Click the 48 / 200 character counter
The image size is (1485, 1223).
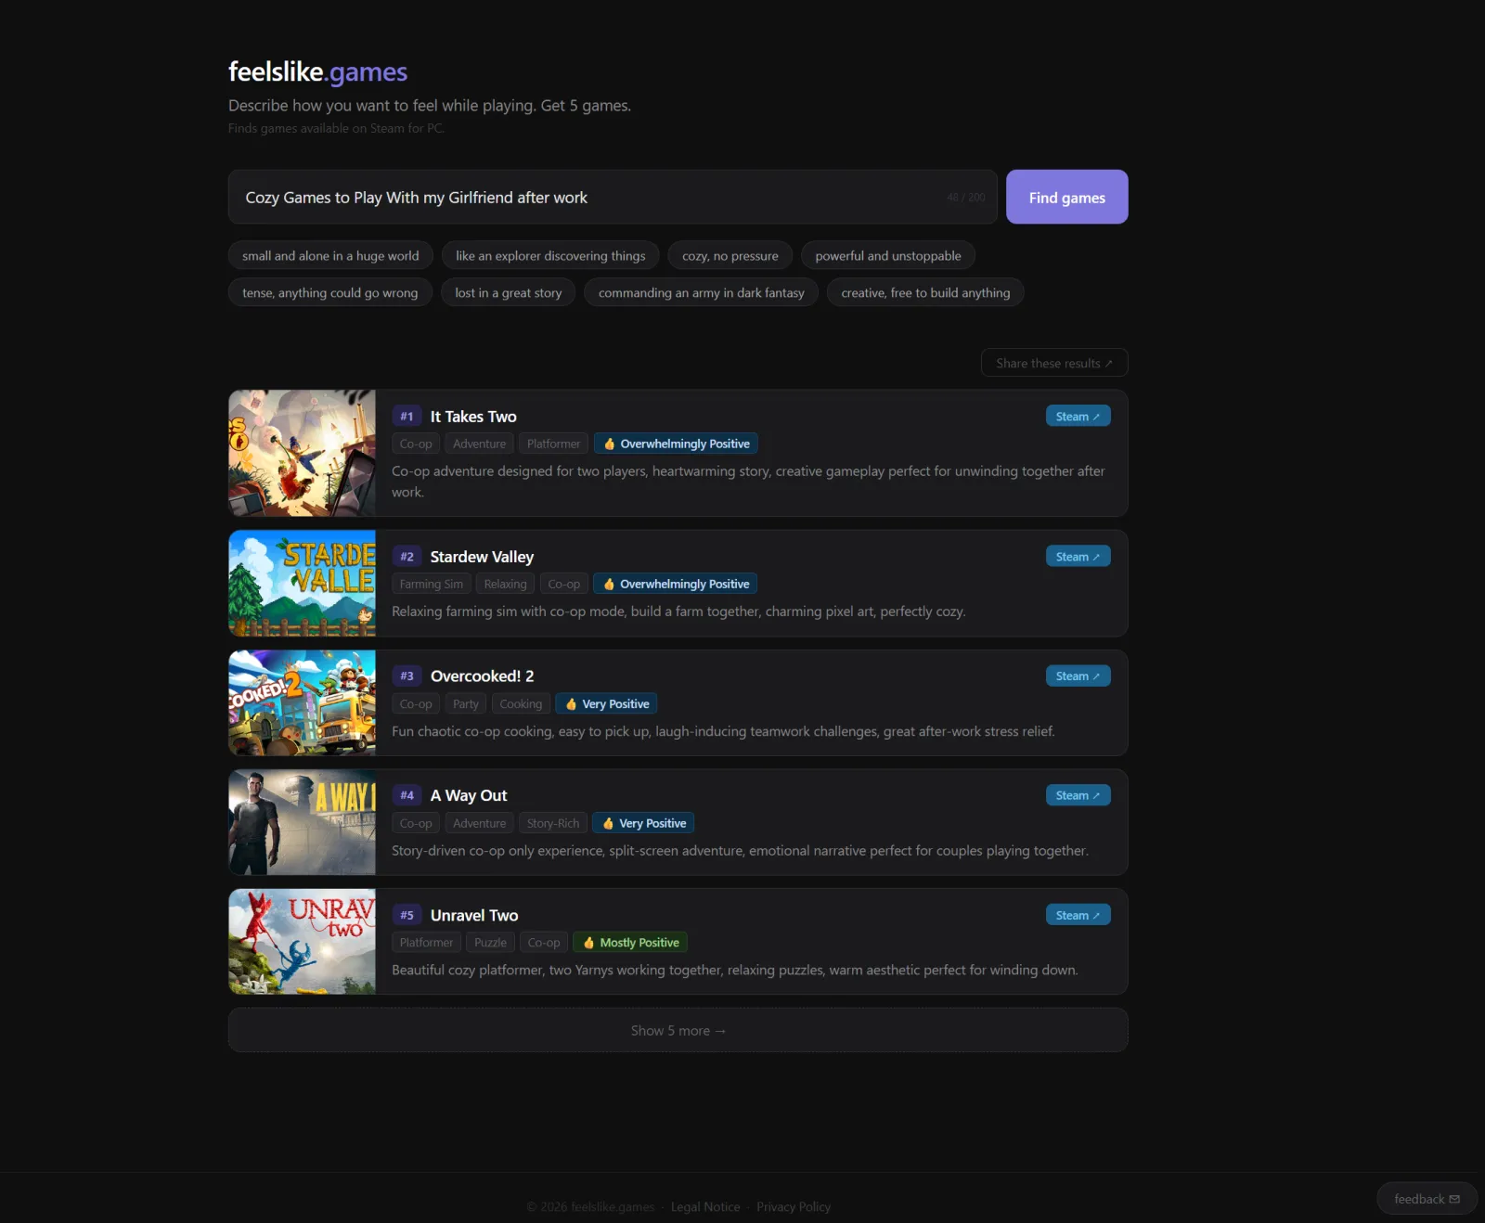[966, 198]
